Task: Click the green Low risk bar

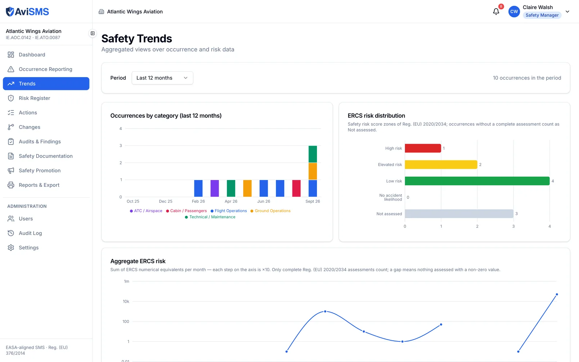Action: point(477,181)
